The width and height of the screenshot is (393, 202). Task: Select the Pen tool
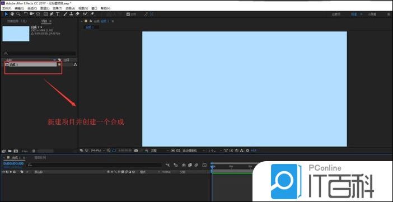[52, 14]
